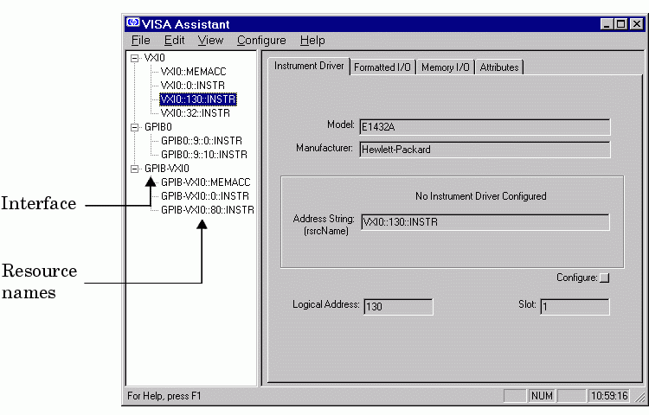Select VXI0::MEMACC resource
The height and width of the screenshot is (415, 649).
[193, 72]
